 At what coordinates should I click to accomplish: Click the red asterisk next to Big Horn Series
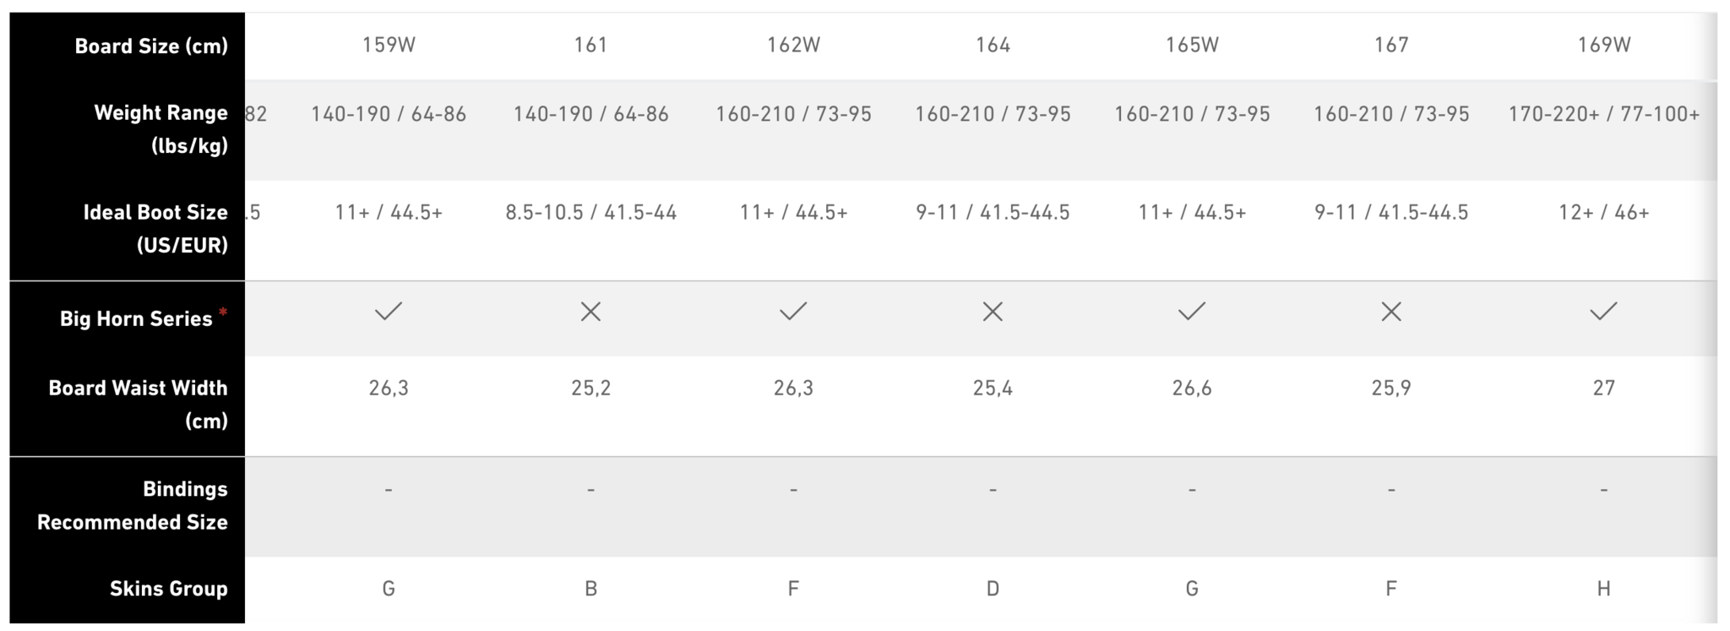(x=223, y=313)
